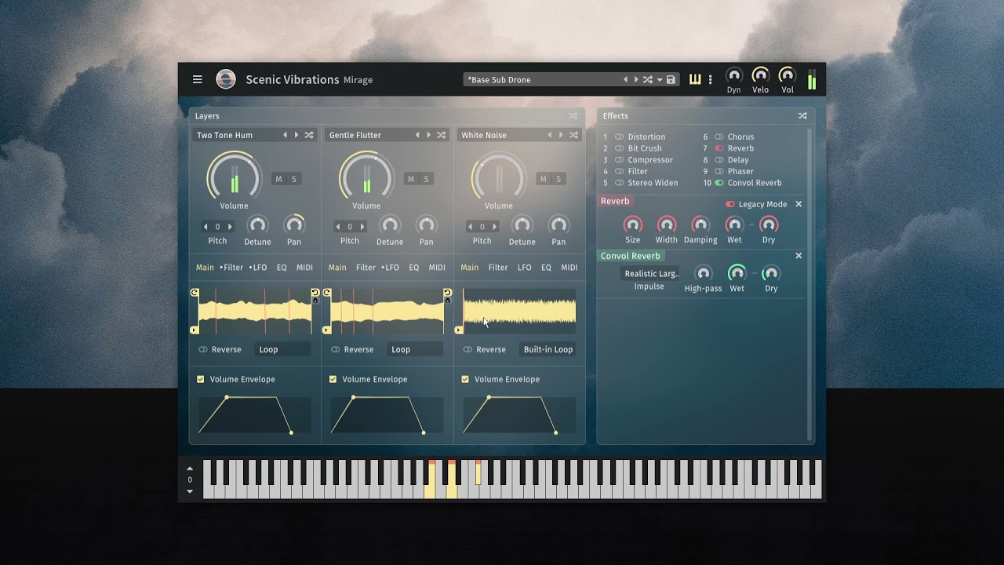This screenshot has width=1004, height=565.
Task: Click the Velo knob
Action: tap(761, 75)
